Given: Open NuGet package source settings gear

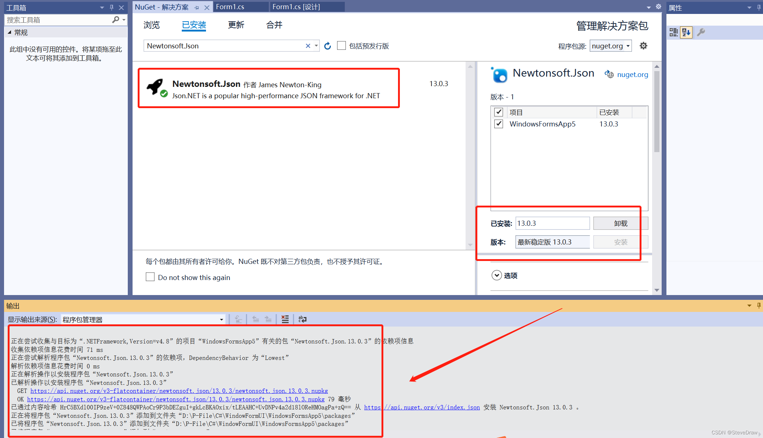Looking at the screenshot, I should click(643, 46).
